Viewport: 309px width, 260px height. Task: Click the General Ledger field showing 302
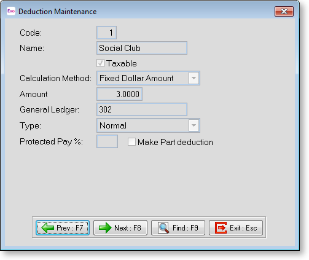142,109
